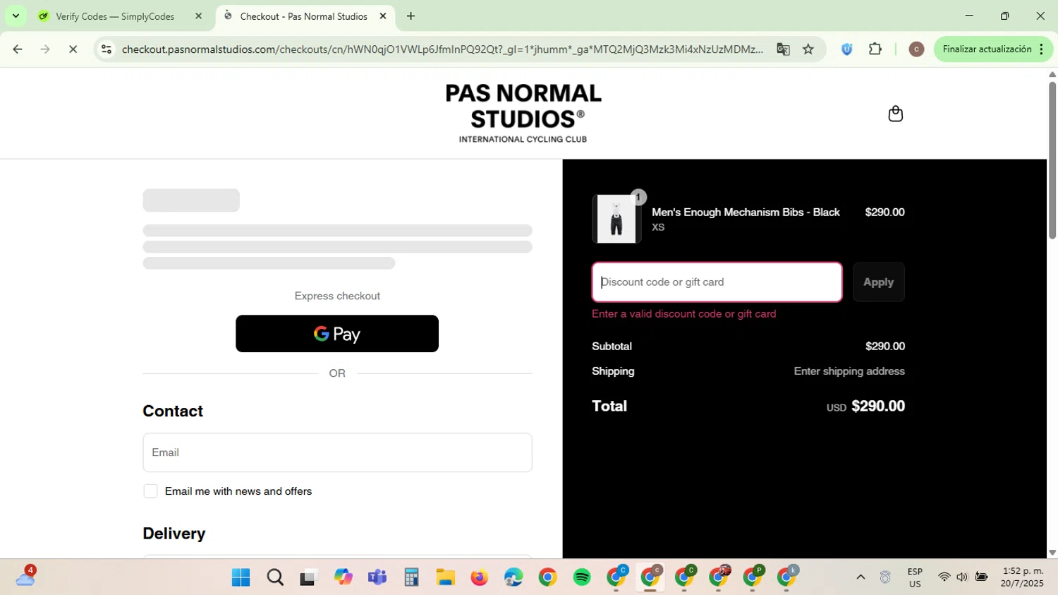This screenshot has height=595, width=1058.
Task: Stop loading the page
Action: 73,49
